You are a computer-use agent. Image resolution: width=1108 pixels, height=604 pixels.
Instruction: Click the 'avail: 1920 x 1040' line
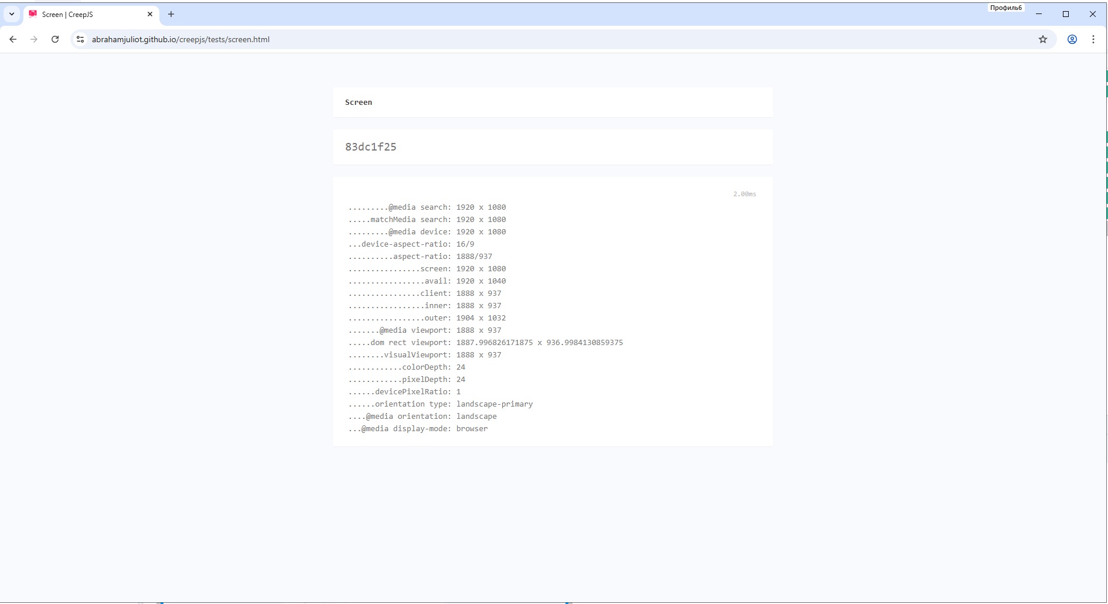pyautogui.click(x=427, y=281)
